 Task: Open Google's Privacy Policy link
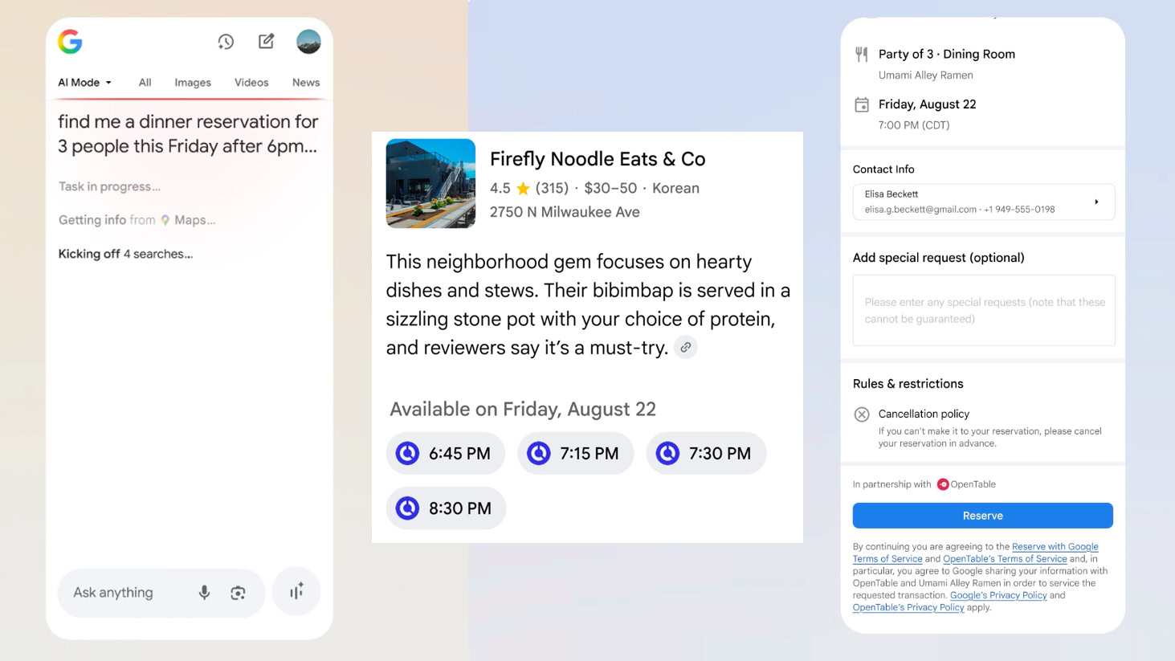point(998,595)
